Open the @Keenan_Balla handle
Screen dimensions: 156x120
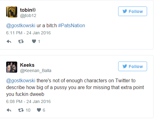[36, 71]
